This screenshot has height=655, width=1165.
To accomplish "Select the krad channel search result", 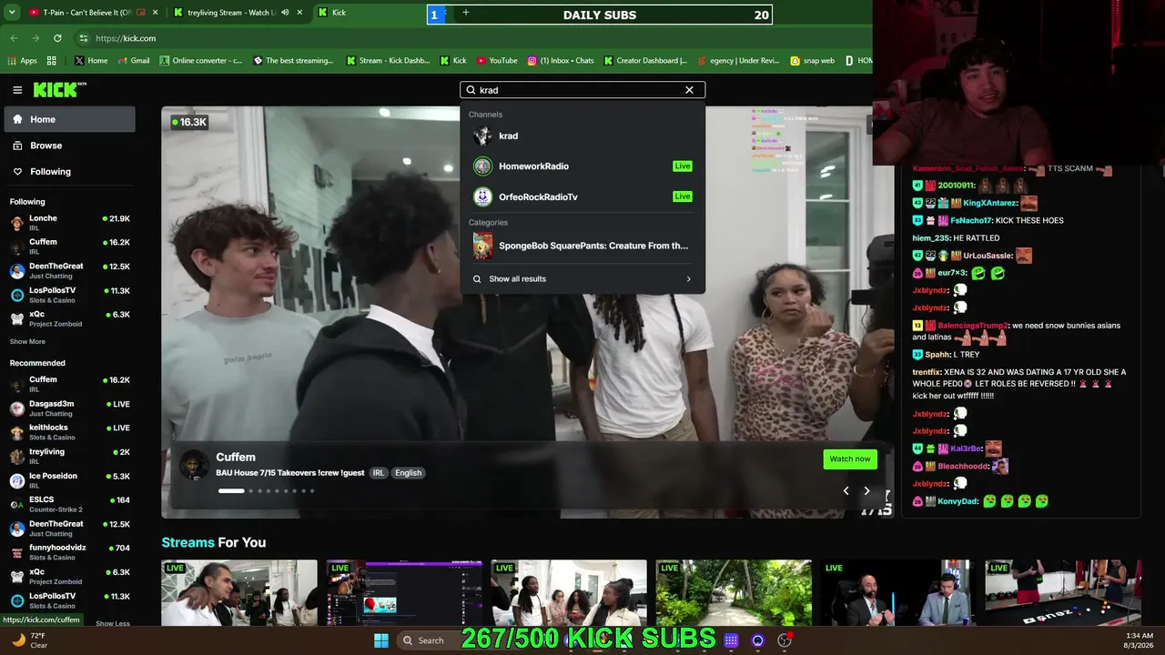I will pyautogui.click(x=582, y=136).
